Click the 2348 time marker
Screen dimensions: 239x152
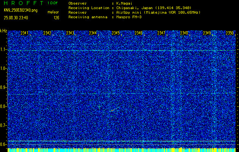pos(184,33)
